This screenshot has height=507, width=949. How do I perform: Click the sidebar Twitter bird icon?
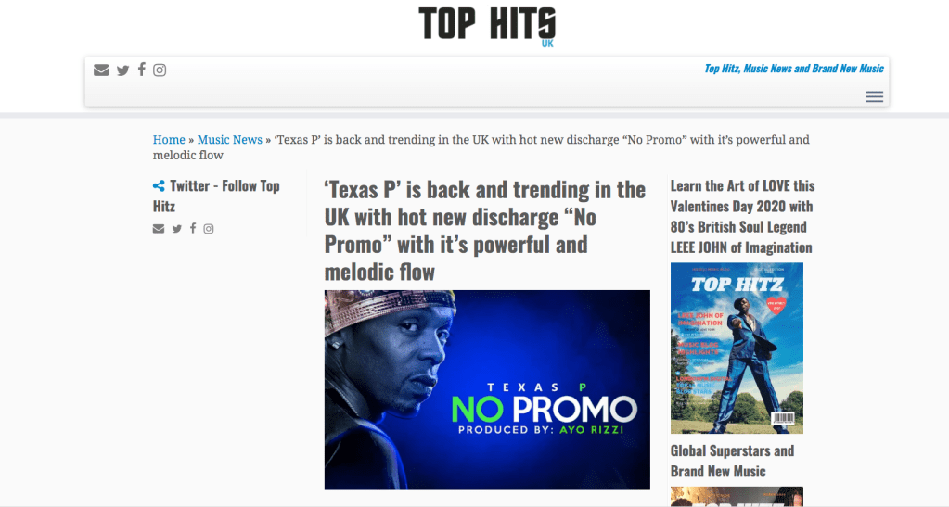(177, 229)
